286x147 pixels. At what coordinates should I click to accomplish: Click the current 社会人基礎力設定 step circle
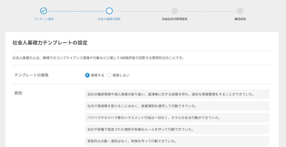[x=109, y=11]
